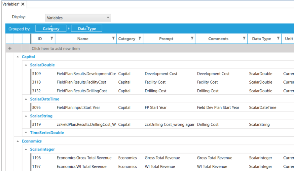Image resolution: width=294 pixels, height=171 pixels.
Task: Close the Variables tab
Action: [23, 4]
